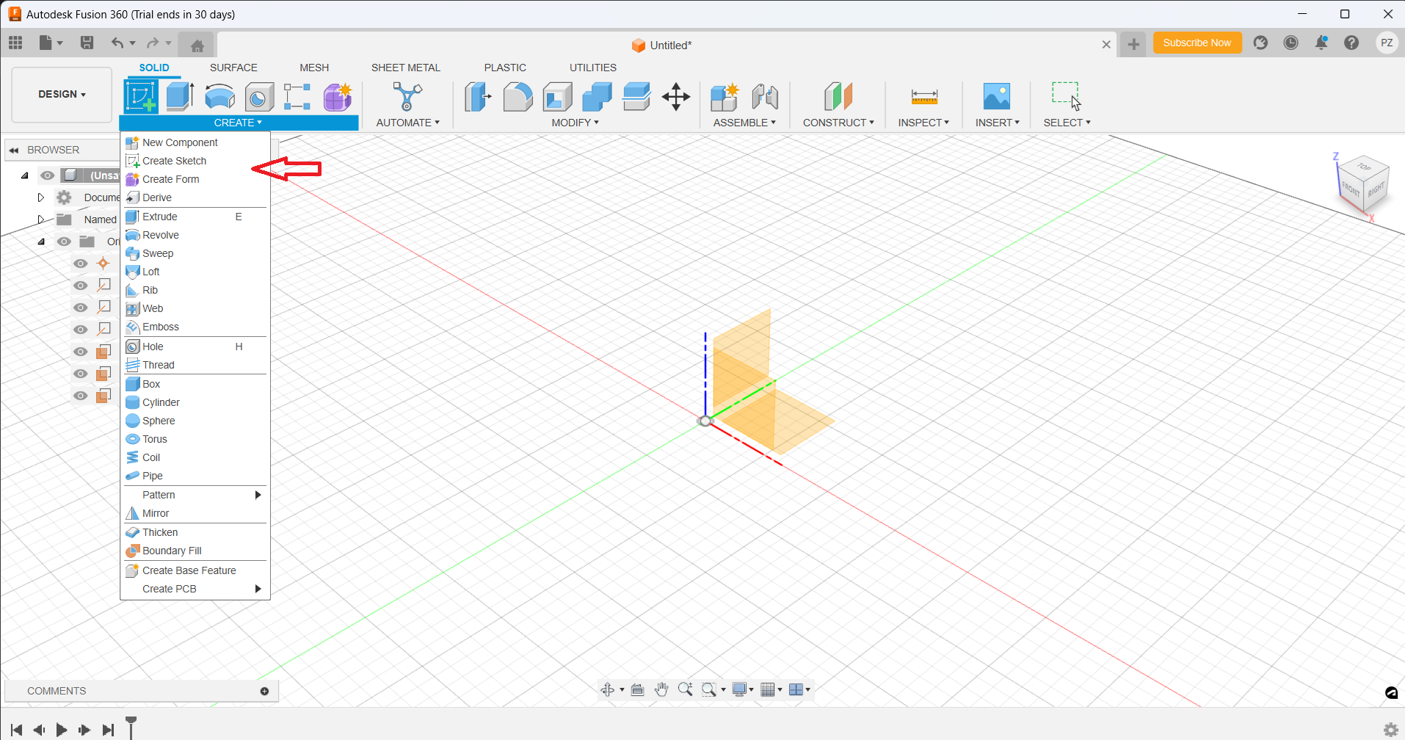Click the Measure icon in Inspect

pyautogui.click(x=923, y=97)
